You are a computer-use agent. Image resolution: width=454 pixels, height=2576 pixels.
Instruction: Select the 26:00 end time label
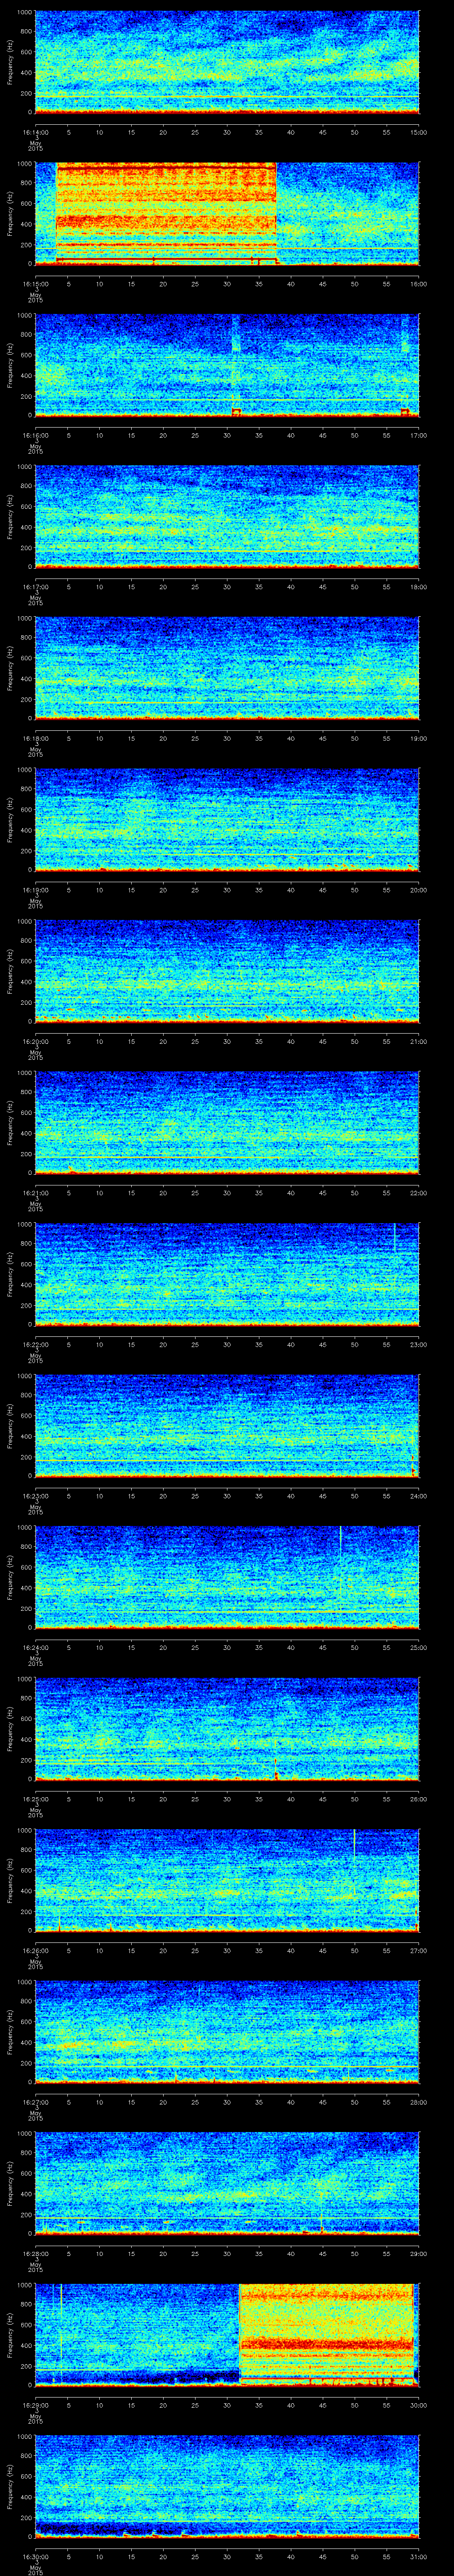point(419,1799)
